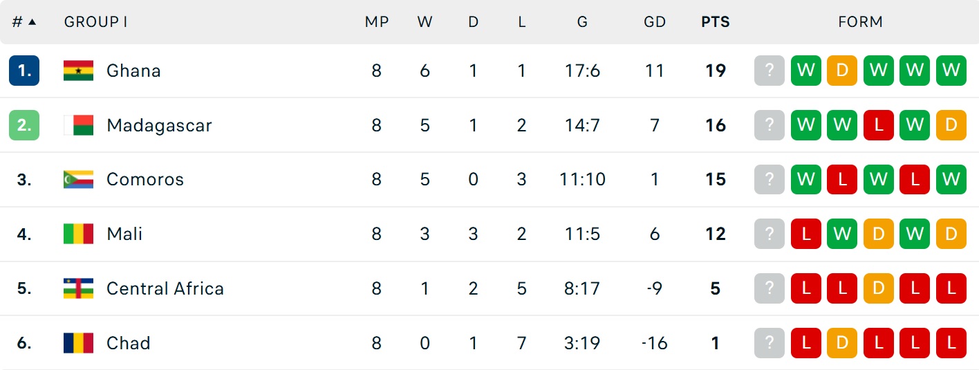Sort standings by PTS column

click(716, 21)
